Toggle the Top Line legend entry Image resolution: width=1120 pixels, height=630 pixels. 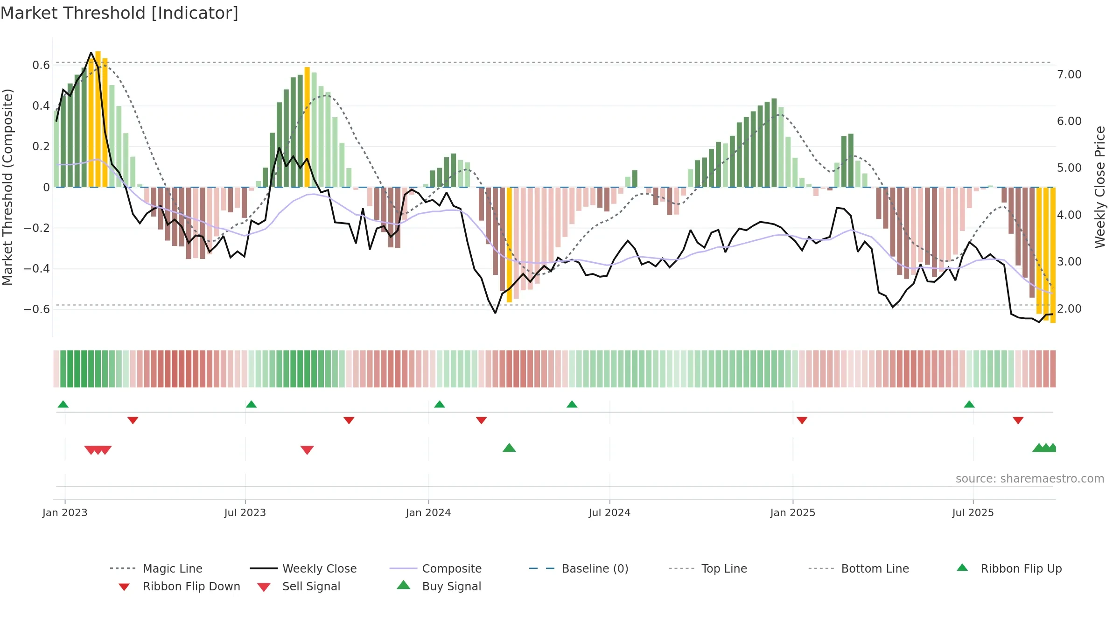pos(707,568)
